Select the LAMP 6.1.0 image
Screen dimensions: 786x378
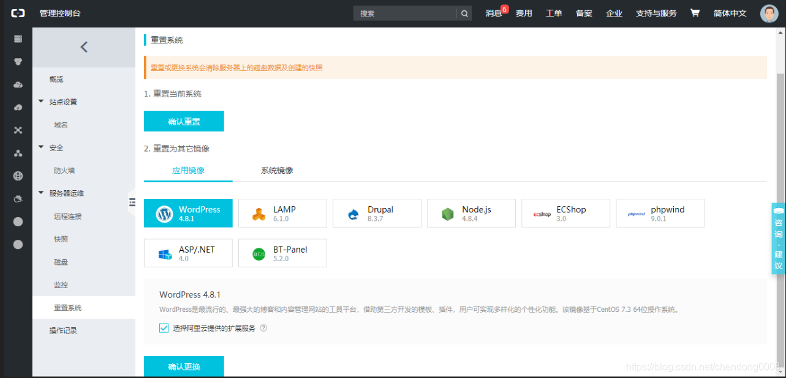click(x=282, y=213)
